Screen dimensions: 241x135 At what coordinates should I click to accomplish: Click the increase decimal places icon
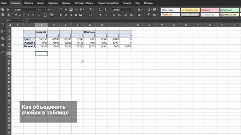(x=131, y=15)
